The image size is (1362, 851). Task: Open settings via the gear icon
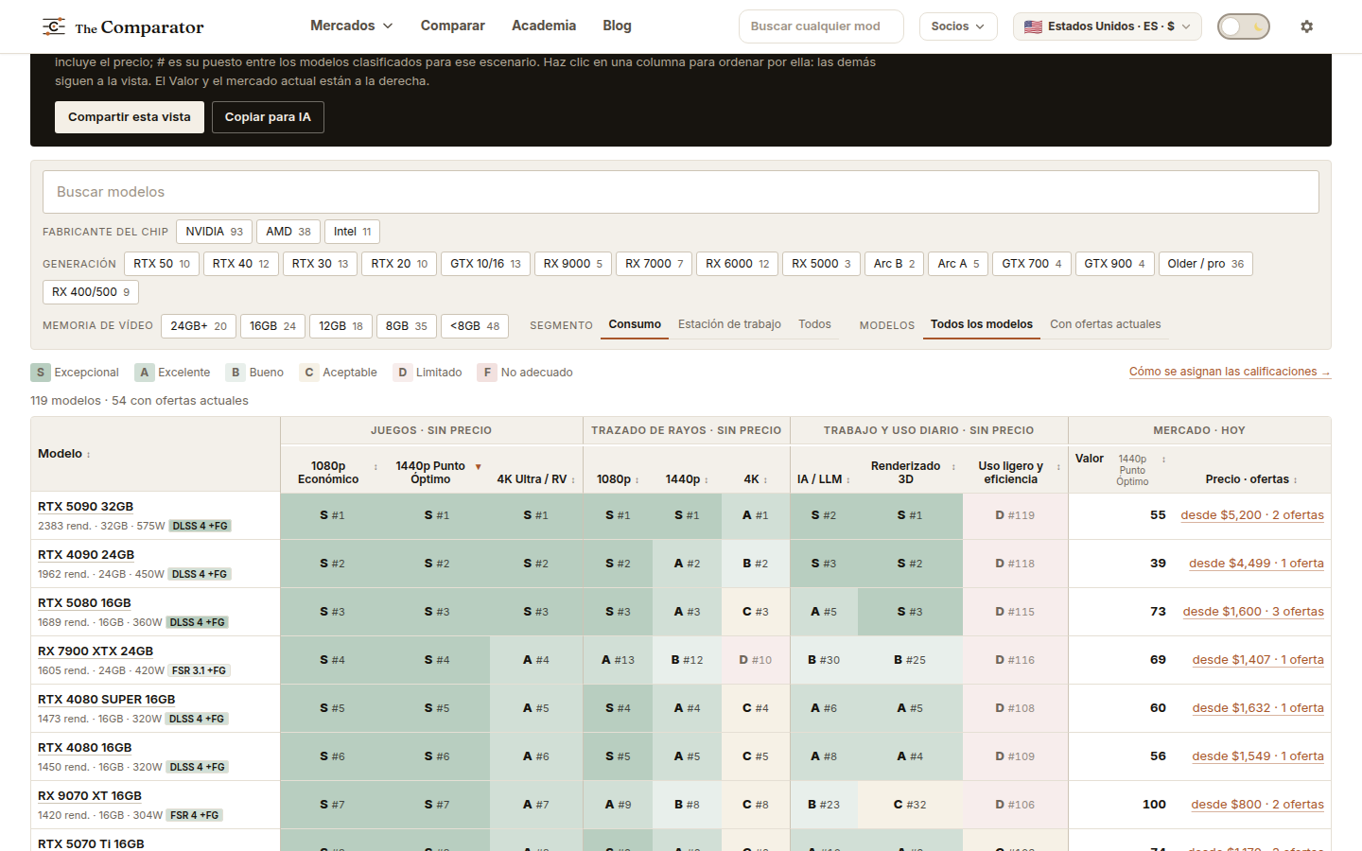tap(1307, 26)
